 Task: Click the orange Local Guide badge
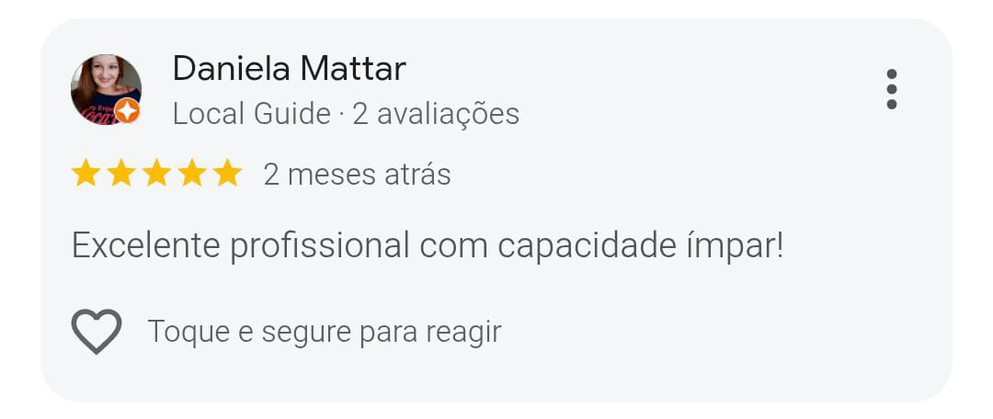pos(127,112)
